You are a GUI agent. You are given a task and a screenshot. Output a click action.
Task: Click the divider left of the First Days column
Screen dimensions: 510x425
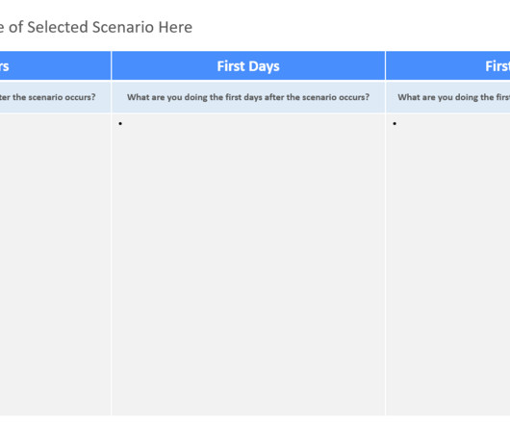[x=111, y=233]
